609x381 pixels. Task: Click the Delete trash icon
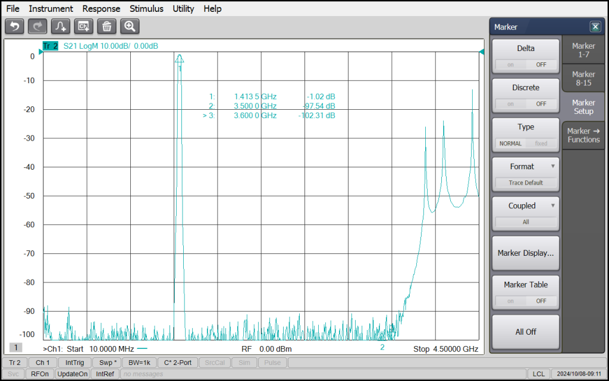(x=107, y=26)
